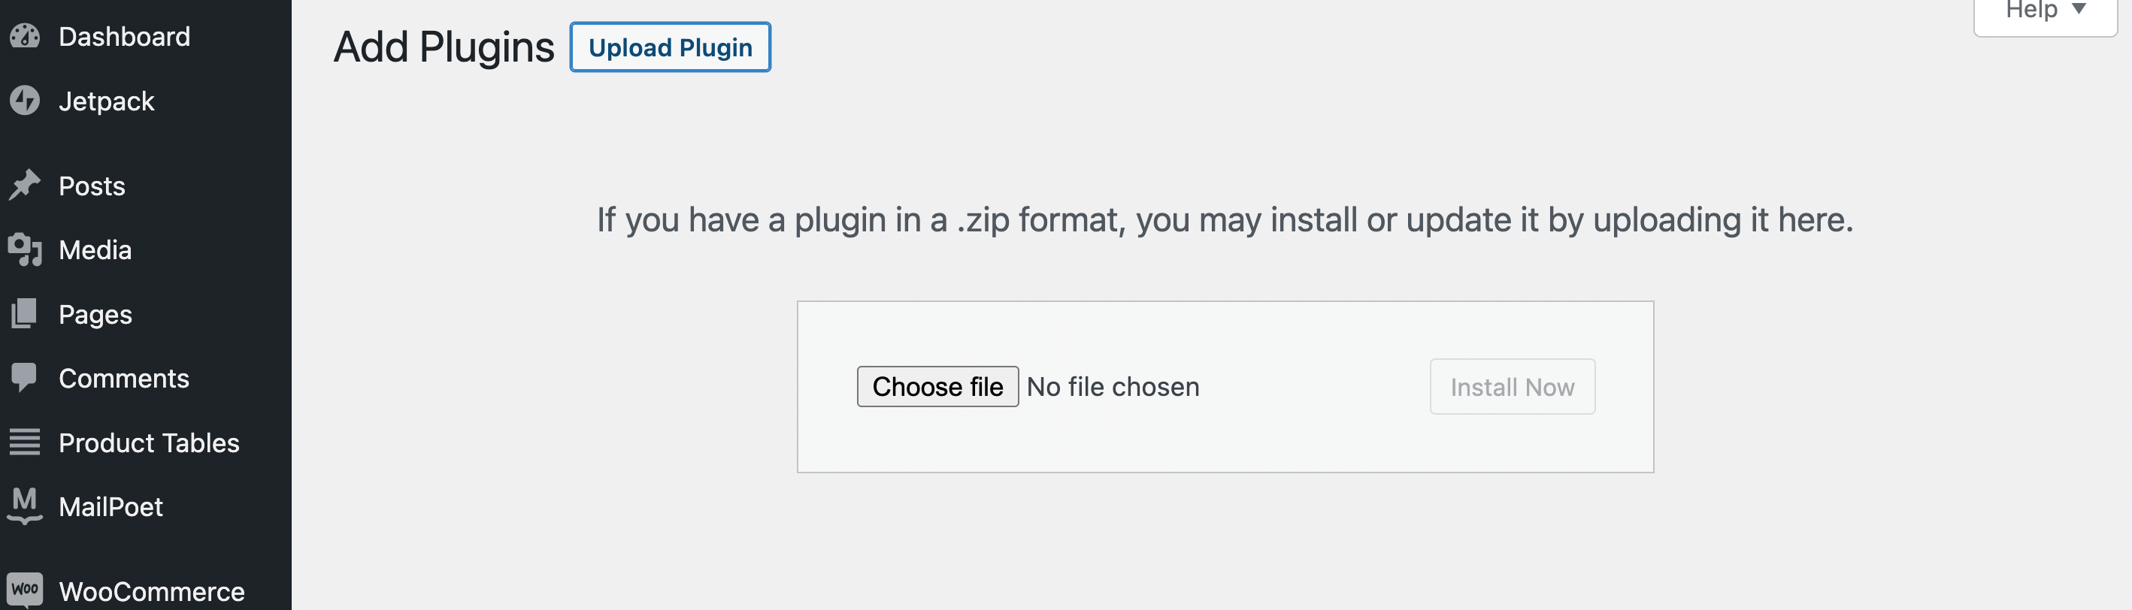Click the Pages stacked sheets icon
This screenshot has height=610, width=2132.
(25, 314)
